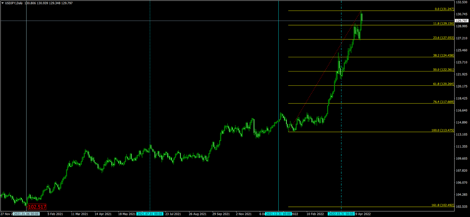
Task: Click the 106.070 price scale value
Action: 462,182
